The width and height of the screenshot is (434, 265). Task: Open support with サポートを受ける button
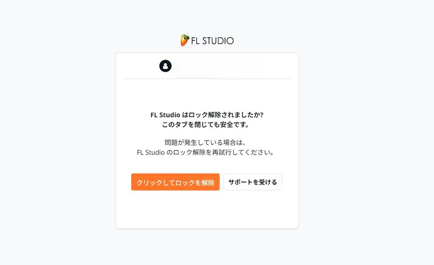[x=253, y=182]
